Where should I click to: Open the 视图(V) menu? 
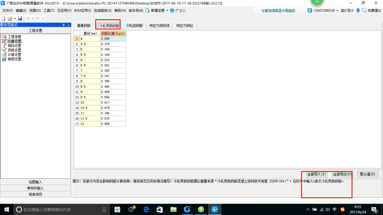(35, 11)
